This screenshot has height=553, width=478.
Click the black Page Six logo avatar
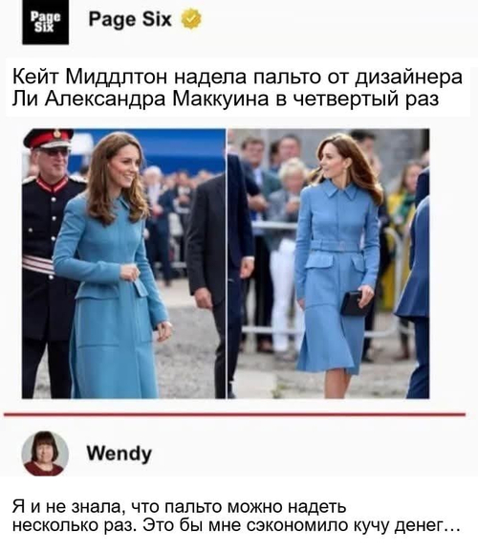pos(46,22)
